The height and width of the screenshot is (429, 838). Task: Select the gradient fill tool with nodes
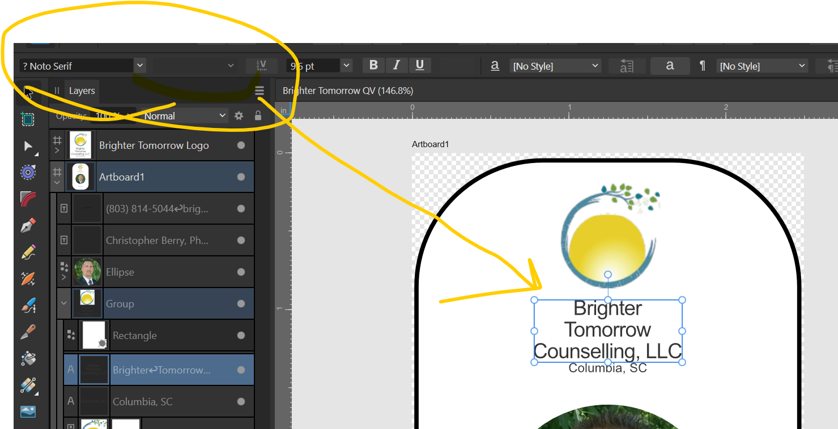28,385
